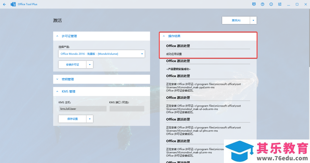This screenshot has width=310, height=163.
Task: Click the mondovl_mak-pl.xrm-ms license line
Action: [189, 152]
